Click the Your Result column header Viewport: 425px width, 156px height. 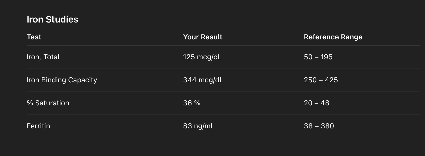[x=203, y=37]
